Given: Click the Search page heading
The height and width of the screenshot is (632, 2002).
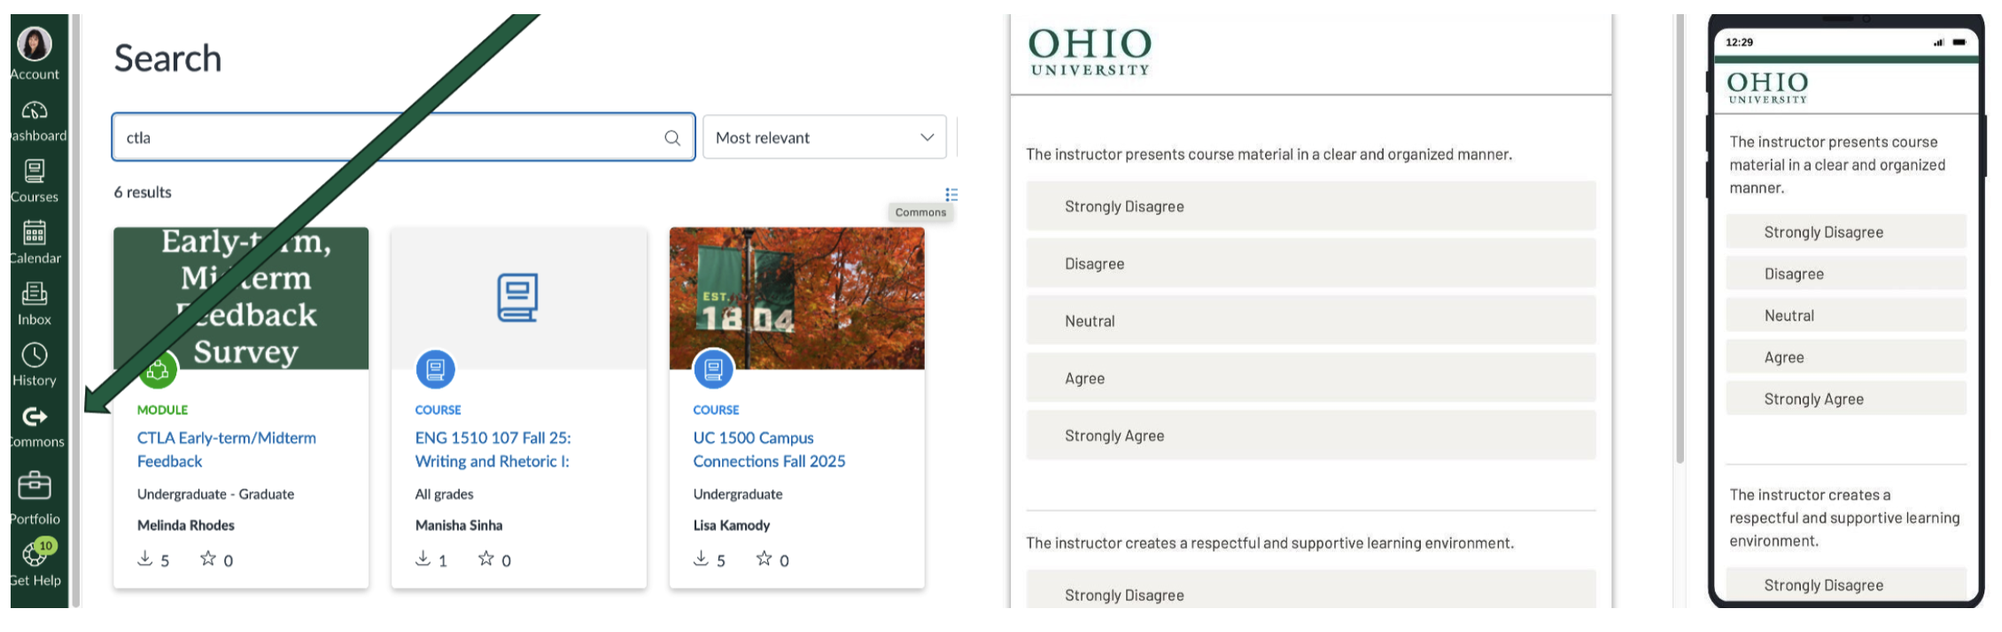Looking at the screenshot, I should pos(167,58).
